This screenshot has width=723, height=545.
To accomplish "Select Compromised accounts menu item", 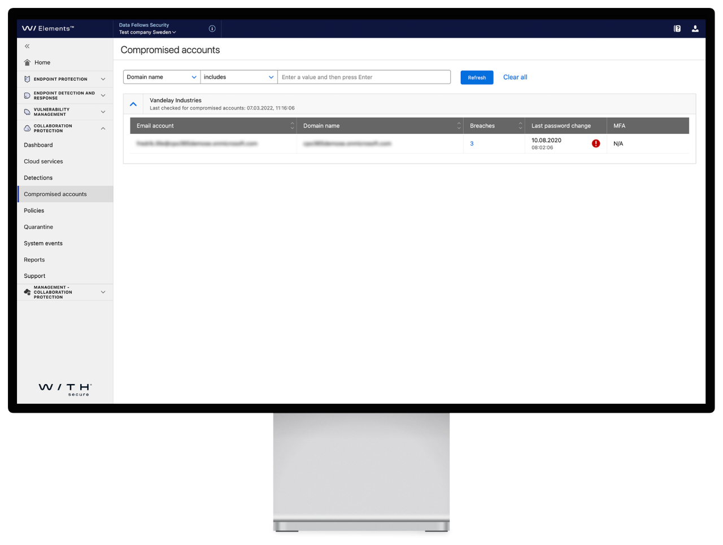I will (66, 194).
